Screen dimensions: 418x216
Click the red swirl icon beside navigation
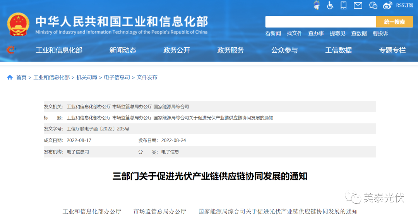[x=11, y=50]
